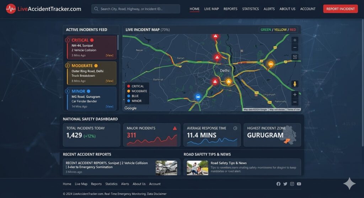Toggle the RED traffic filter label

[x=293, y=30]
